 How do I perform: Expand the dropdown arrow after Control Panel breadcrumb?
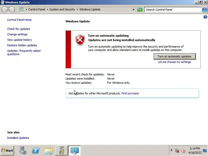pyautogui.click(x=47, y=9)
